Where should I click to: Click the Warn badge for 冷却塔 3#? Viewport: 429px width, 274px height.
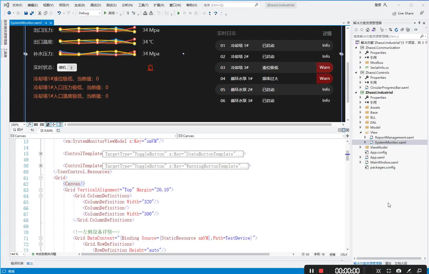point(325,67)
